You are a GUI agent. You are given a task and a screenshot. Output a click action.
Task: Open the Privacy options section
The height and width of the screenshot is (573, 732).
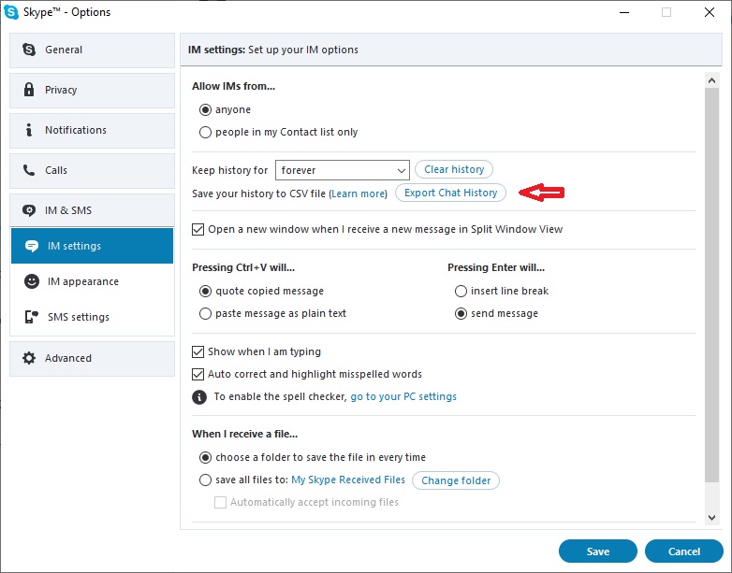(x=92, y=90)
